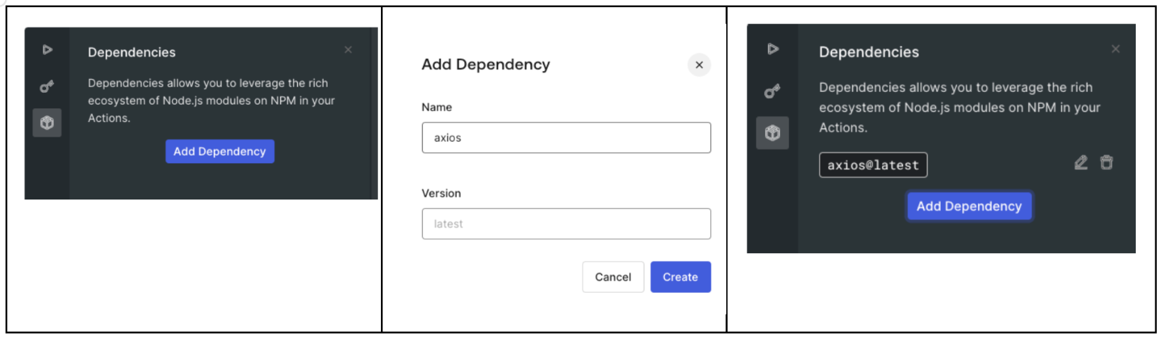Dismiss the Add Dependency dialog with X

coord(699,65)
